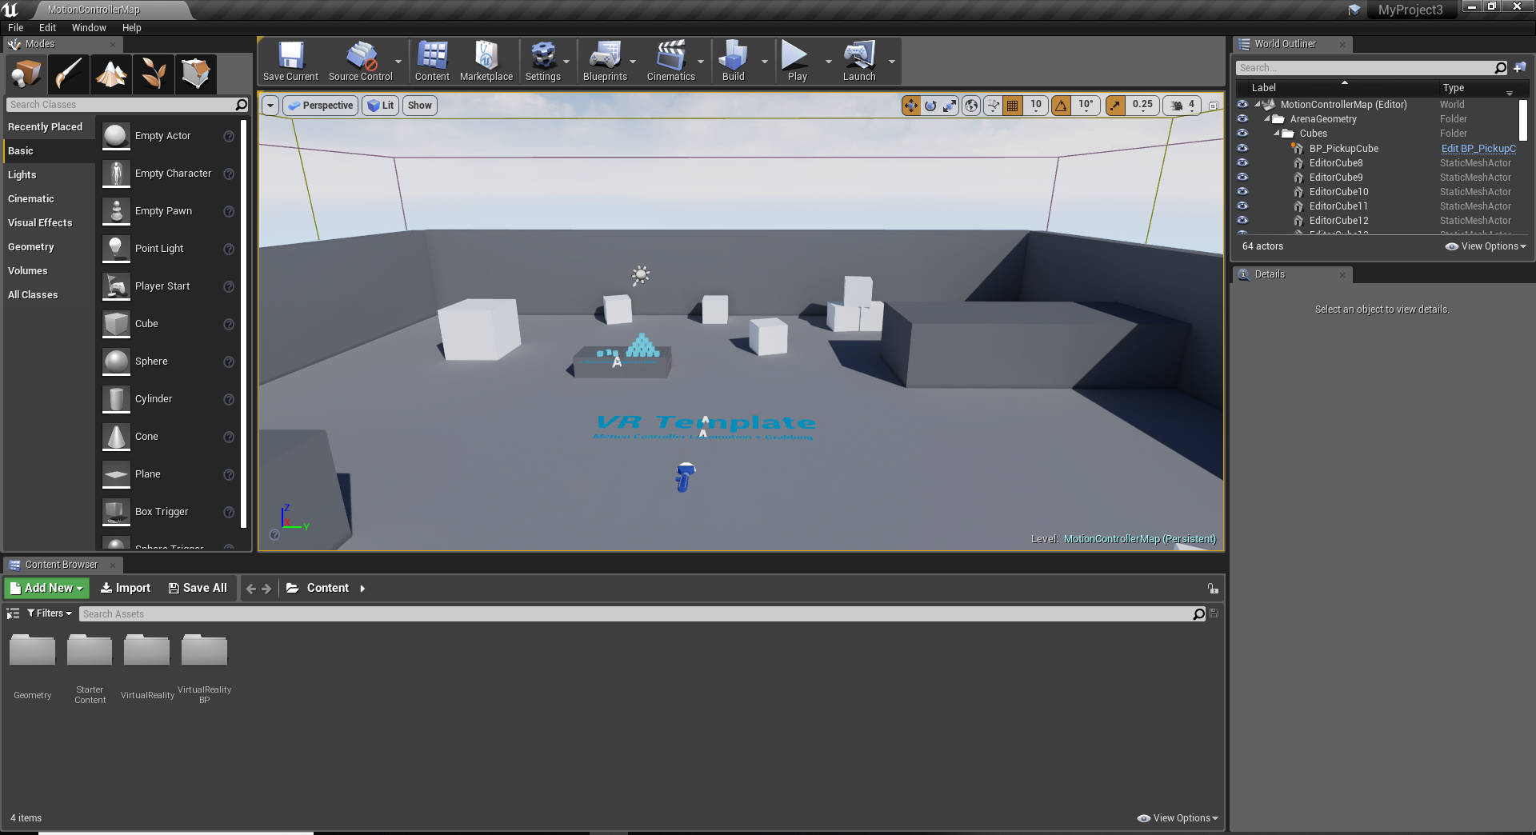Click Save Current toolbar icon
This screenshot has width=1536, height=835.
[x=290, y=62]
